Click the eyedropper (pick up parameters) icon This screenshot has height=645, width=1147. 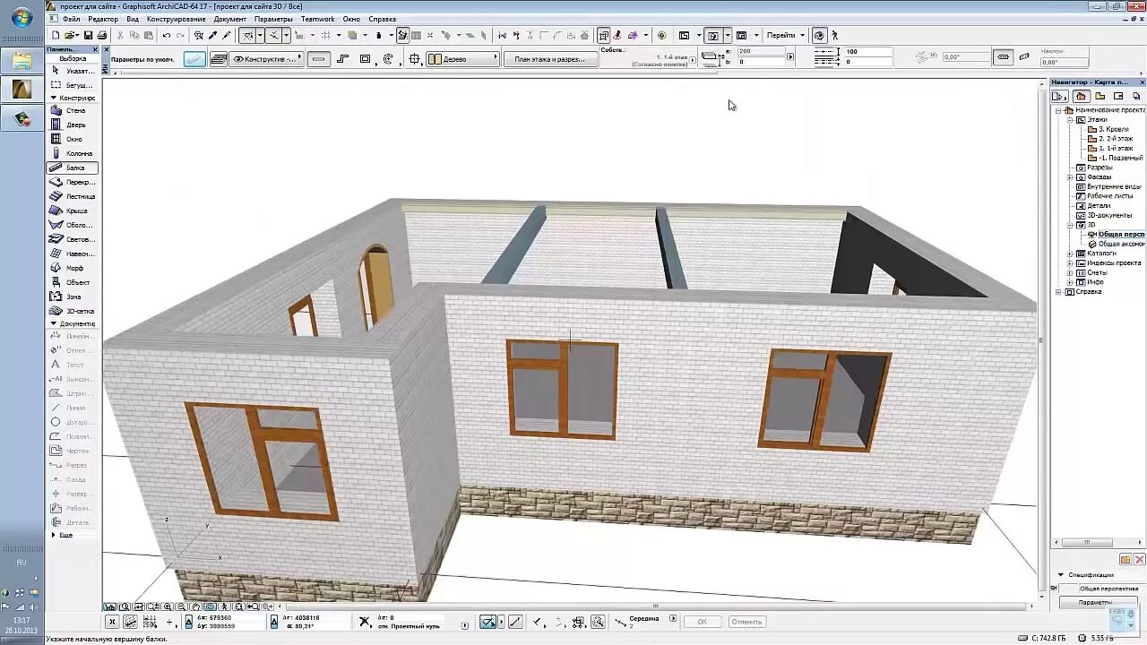[x=213, y=36]
